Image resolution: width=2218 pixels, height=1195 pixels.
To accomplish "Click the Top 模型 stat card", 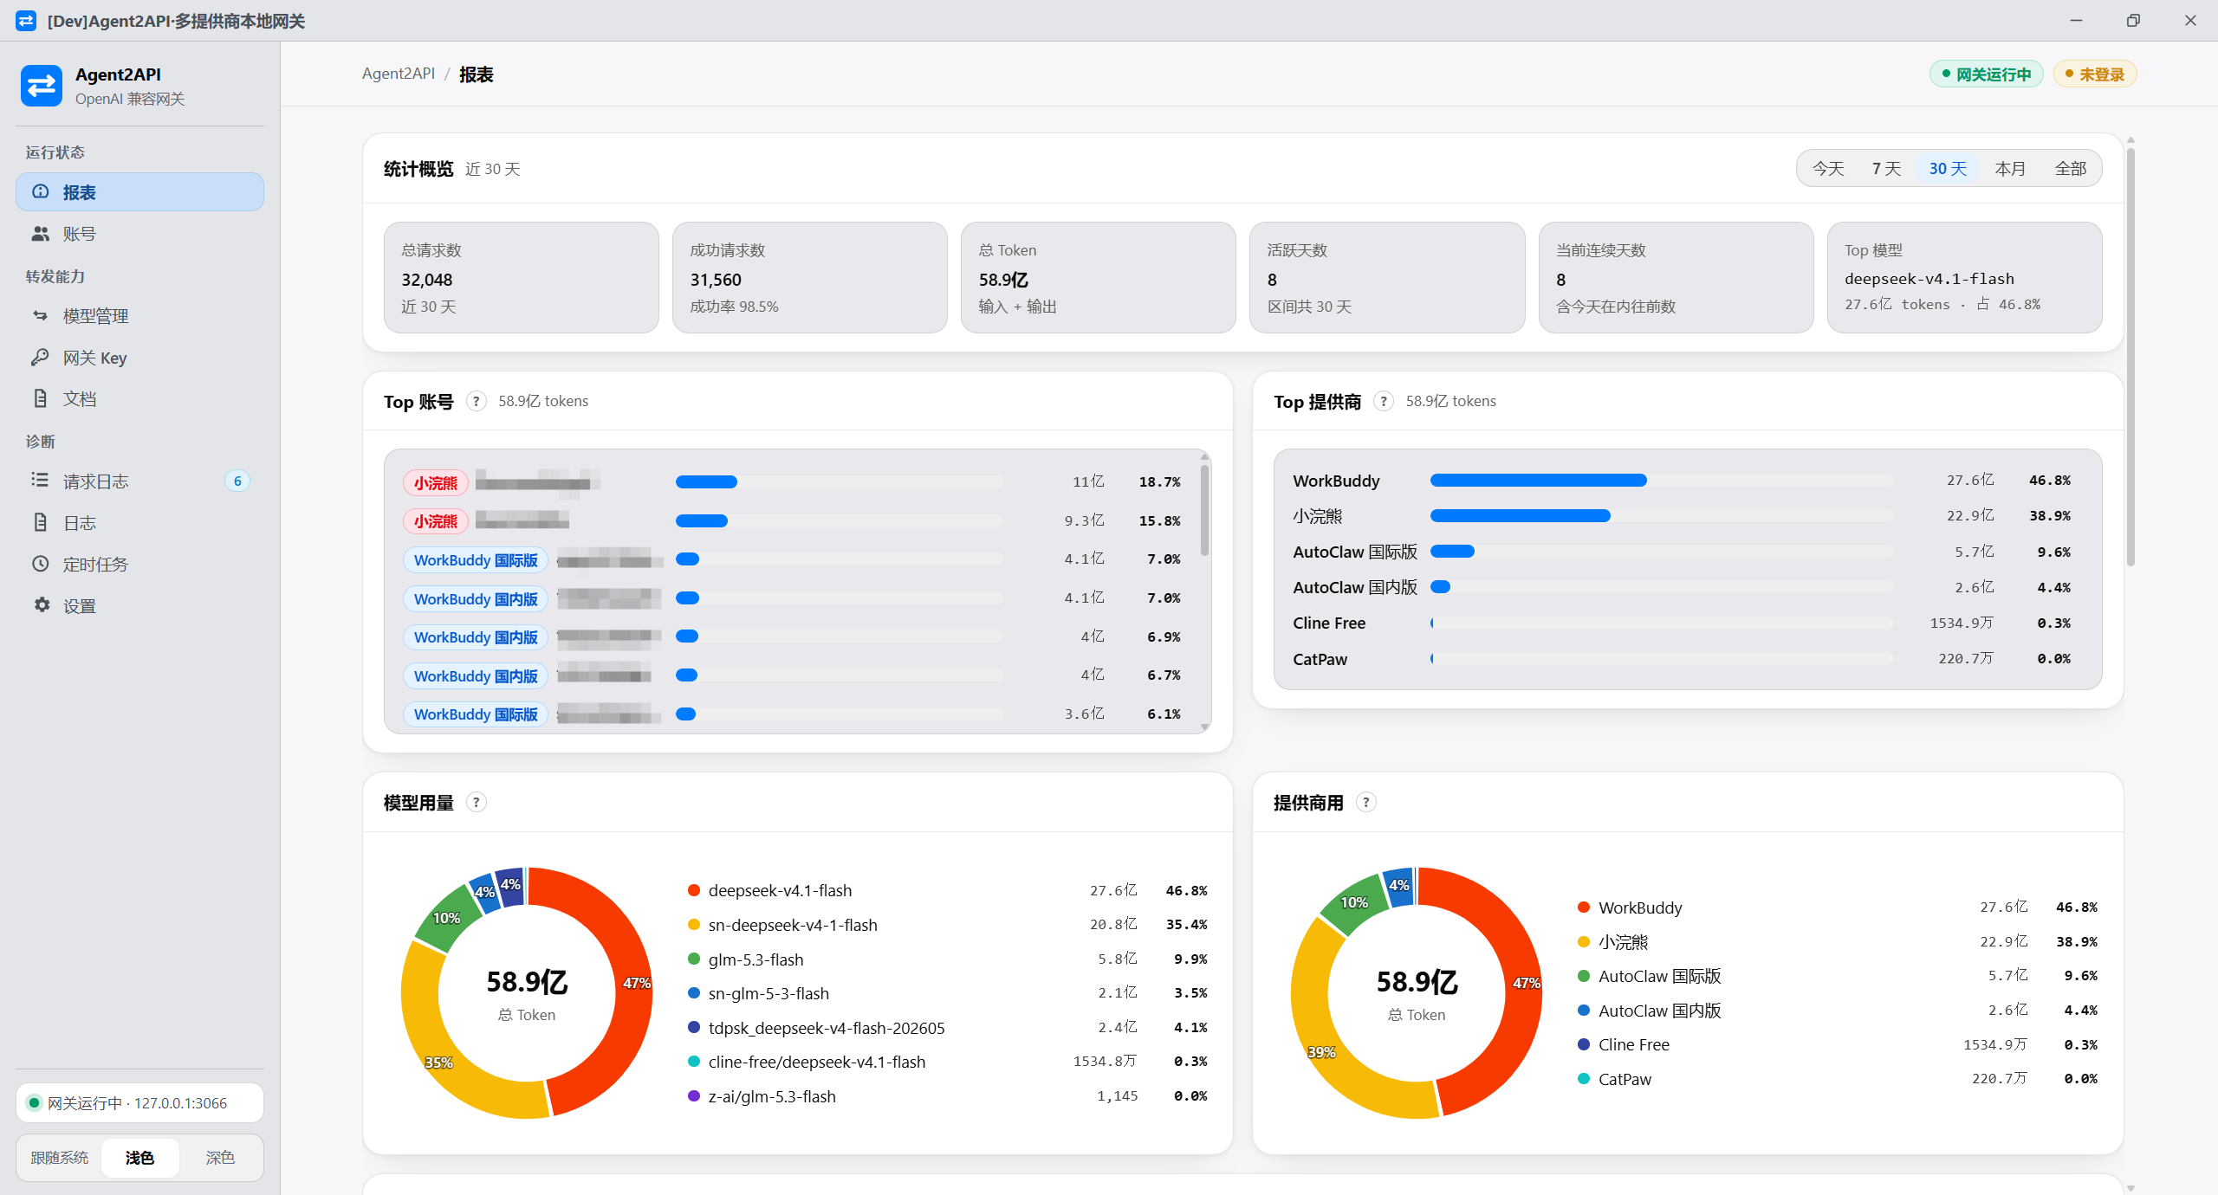I will click(x=1964, y=277).
